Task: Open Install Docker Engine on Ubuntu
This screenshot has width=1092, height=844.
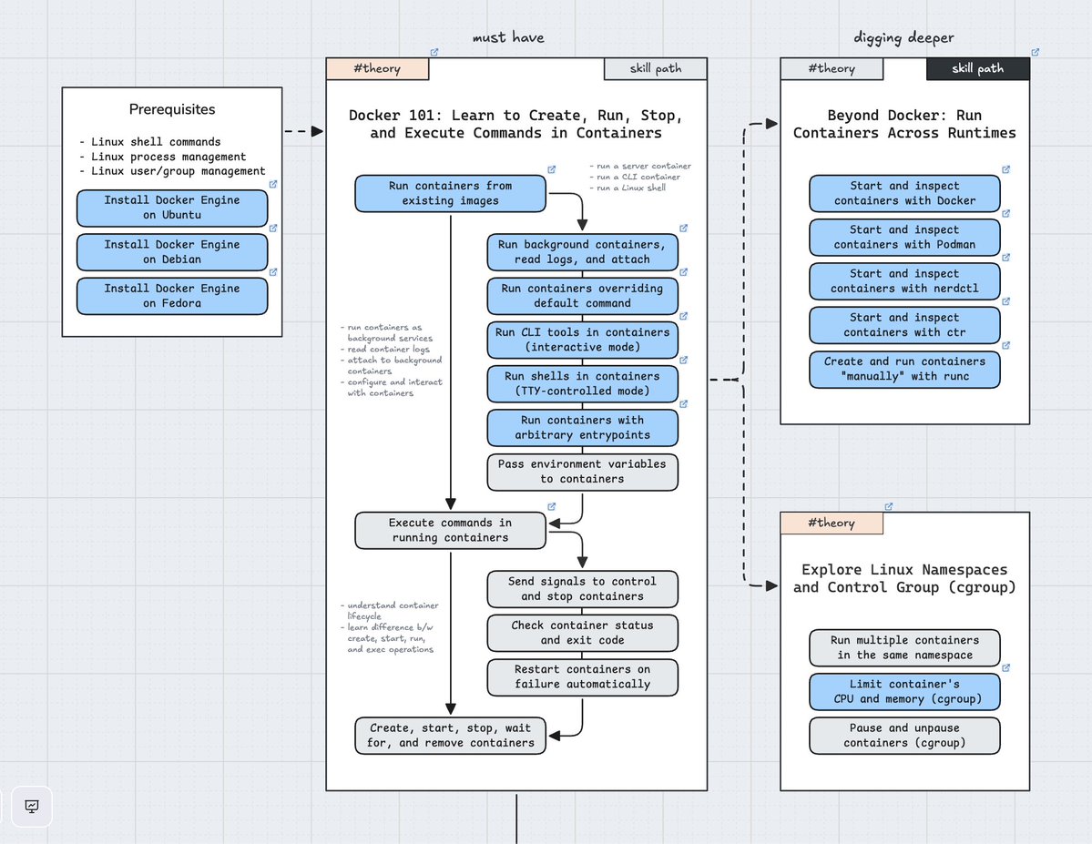Action: tap(172, 208)
